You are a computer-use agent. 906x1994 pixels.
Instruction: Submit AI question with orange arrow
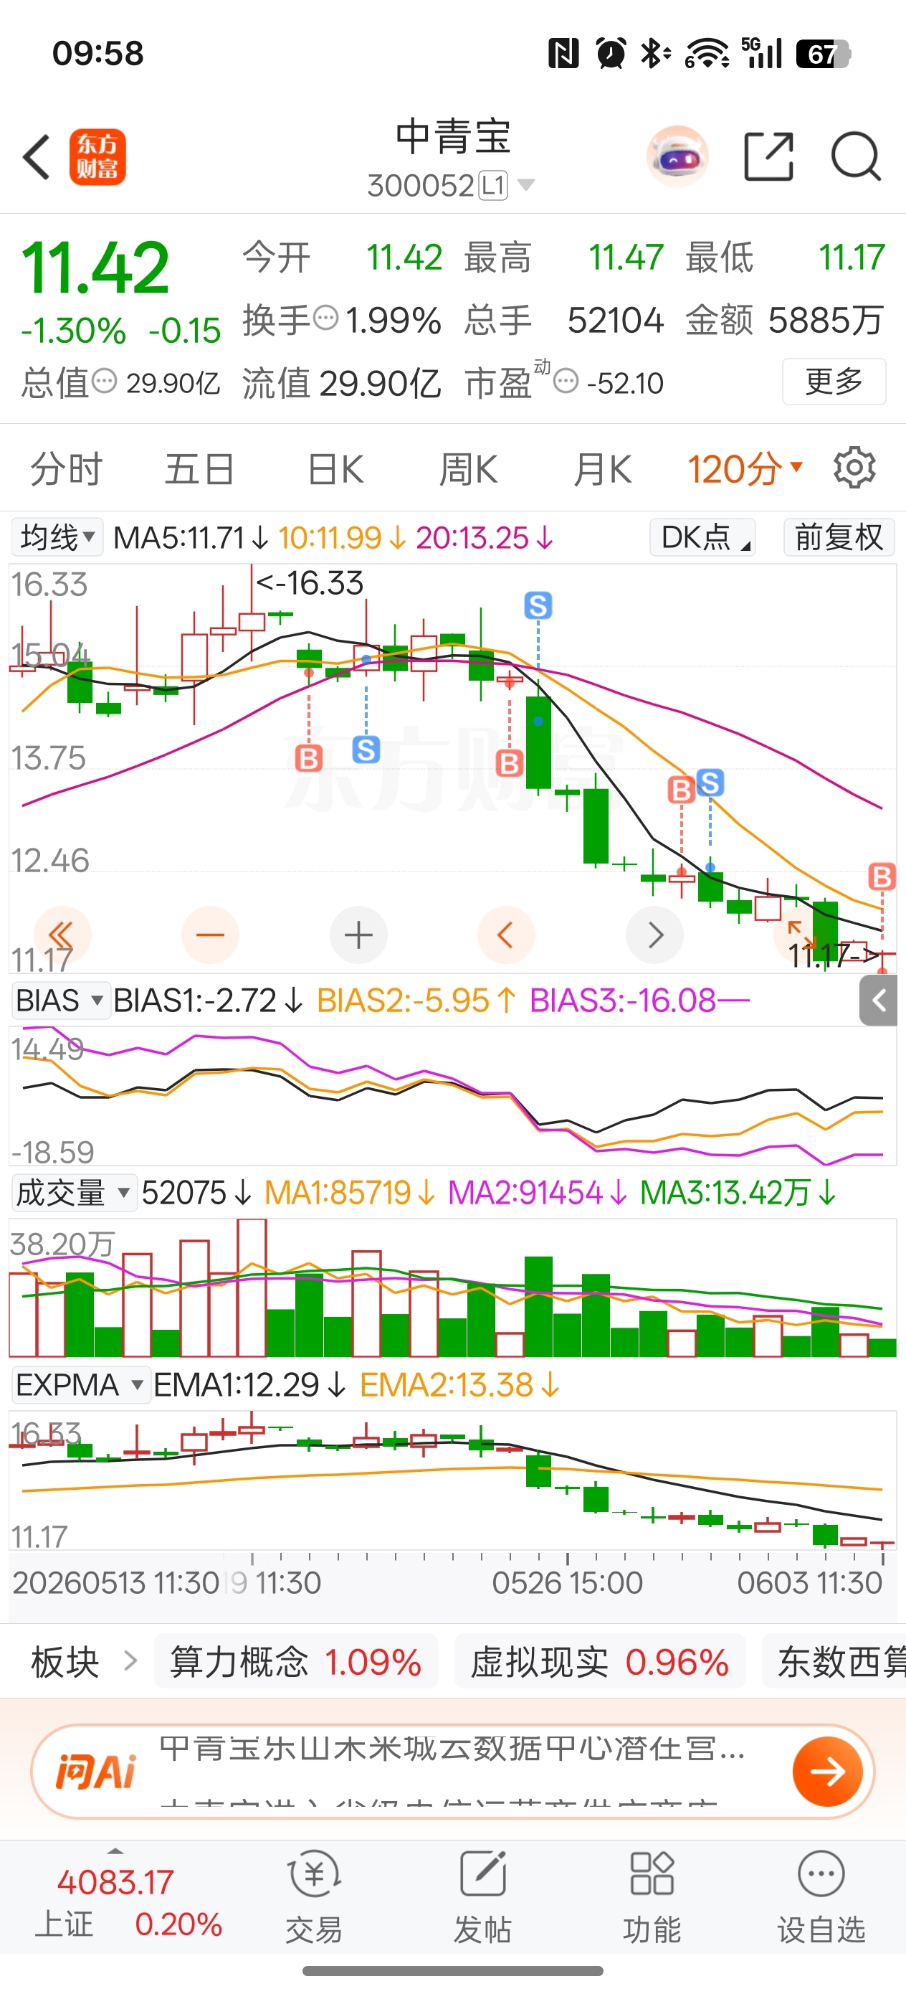coord(827,1771)
